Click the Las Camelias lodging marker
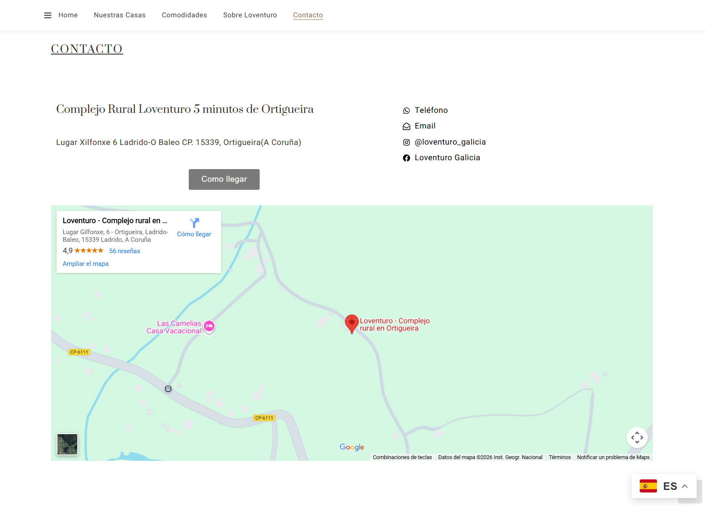Image resolution: width=706 pixels, height=506 pixels. (x=209, y=326)
